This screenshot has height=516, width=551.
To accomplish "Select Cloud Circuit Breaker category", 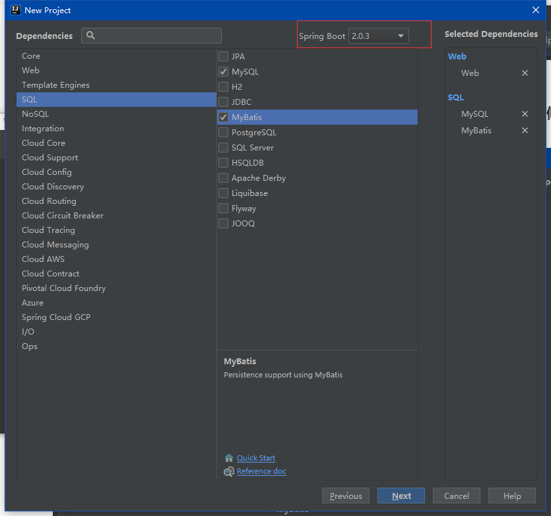I will 116,216.
